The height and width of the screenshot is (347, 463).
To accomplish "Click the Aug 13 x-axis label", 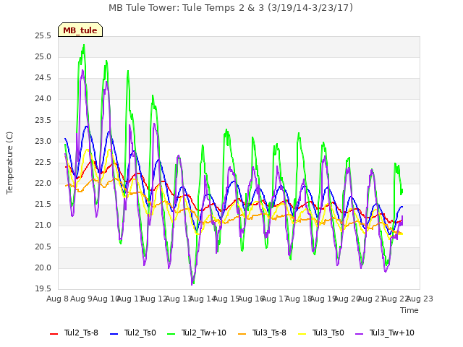I will (x=179, y=299).
